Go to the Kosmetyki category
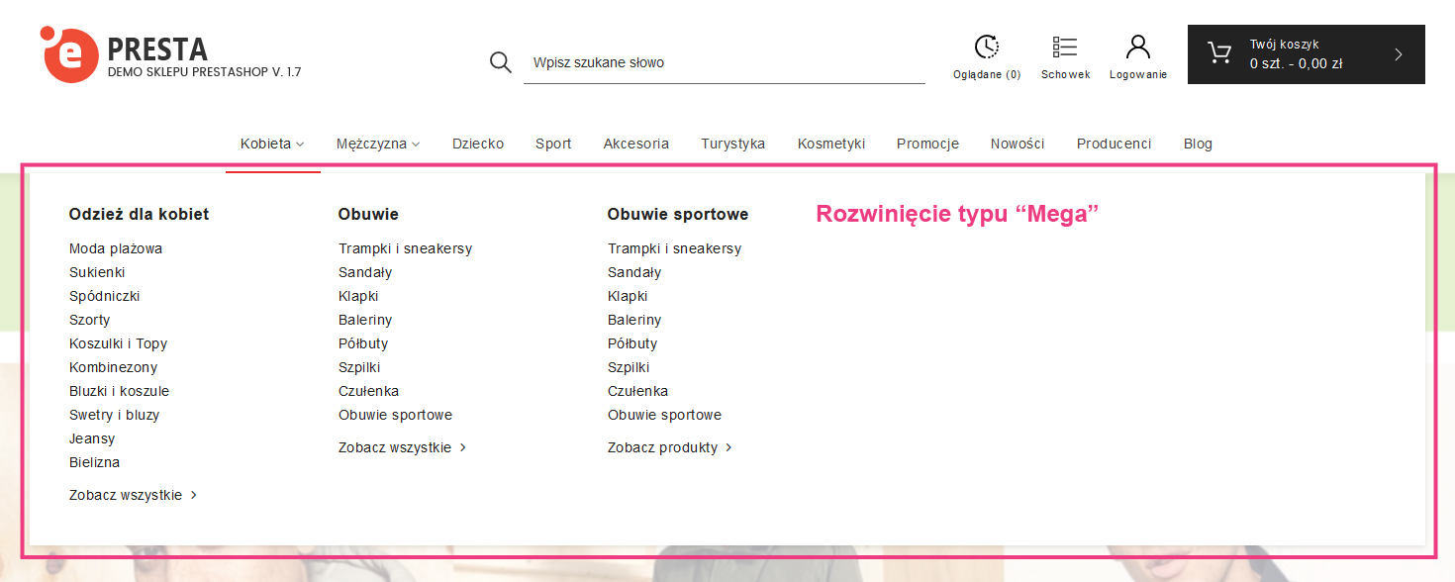The width and height of the screenshot is (1455, 582). pos(831,144)
